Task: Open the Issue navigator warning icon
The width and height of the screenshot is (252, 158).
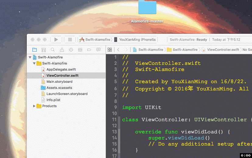Action: click(62, 50)
